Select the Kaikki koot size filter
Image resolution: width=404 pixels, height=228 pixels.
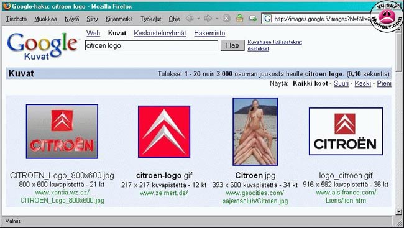310,83
